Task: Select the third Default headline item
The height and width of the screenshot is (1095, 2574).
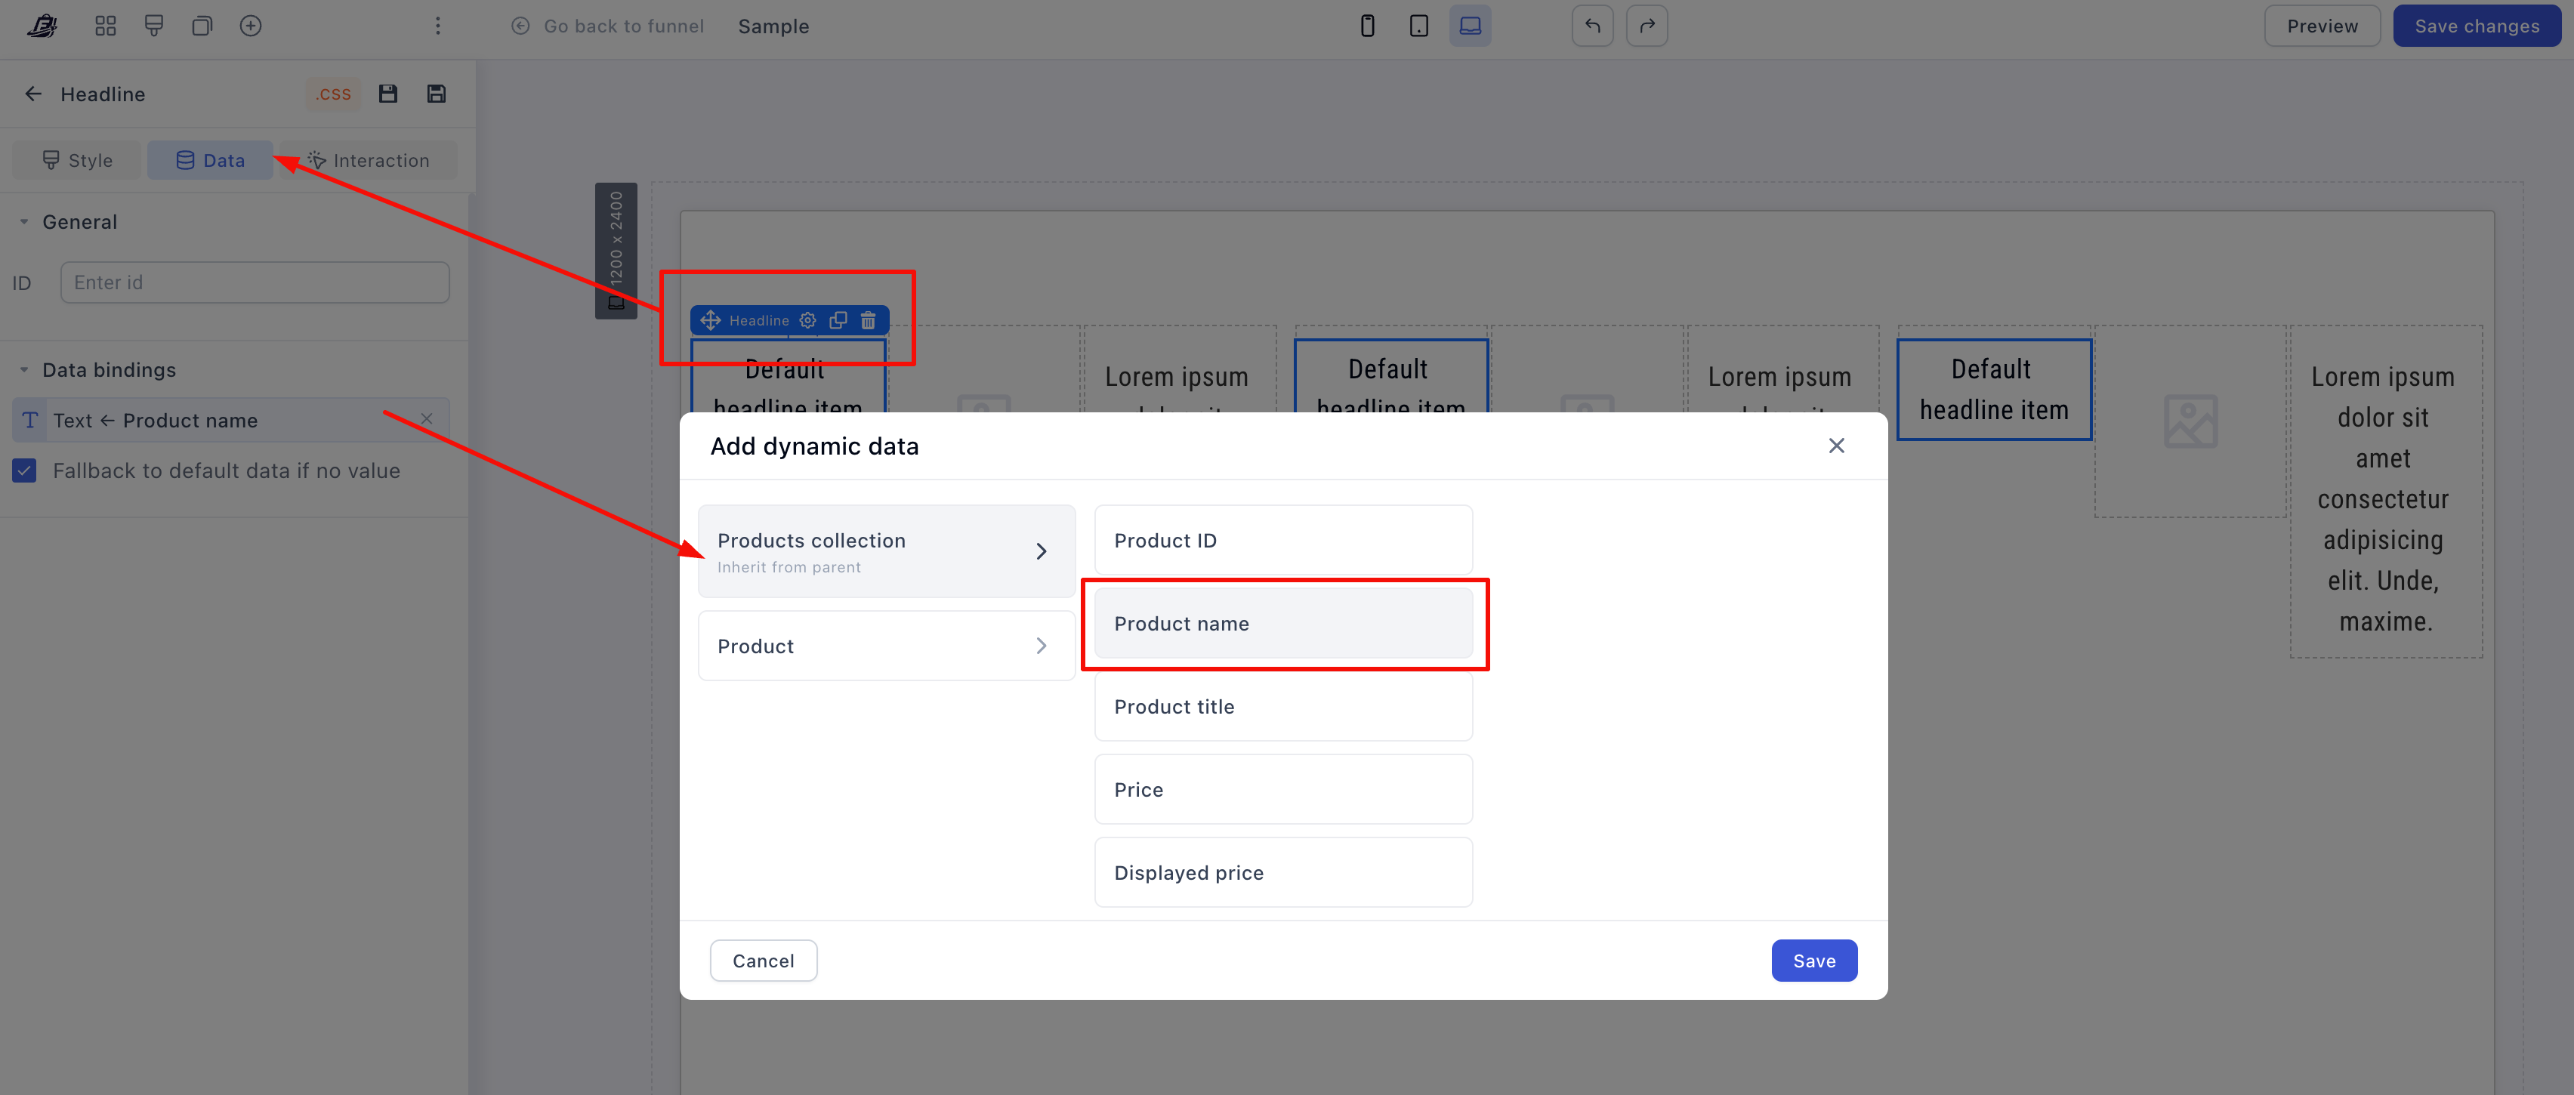Action: pyautogui.click(x=1993, y=390)
